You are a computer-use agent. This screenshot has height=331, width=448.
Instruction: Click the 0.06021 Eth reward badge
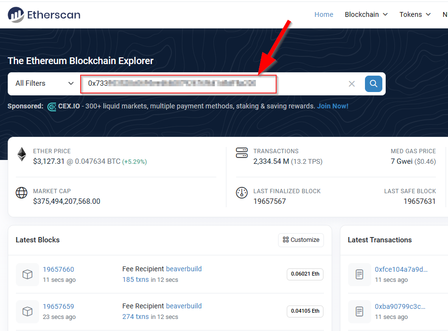[305, 274]
